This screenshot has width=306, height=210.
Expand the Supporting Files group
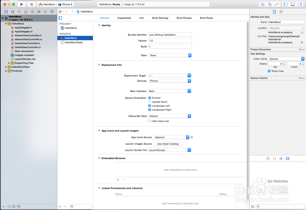[x=9, y=63]
